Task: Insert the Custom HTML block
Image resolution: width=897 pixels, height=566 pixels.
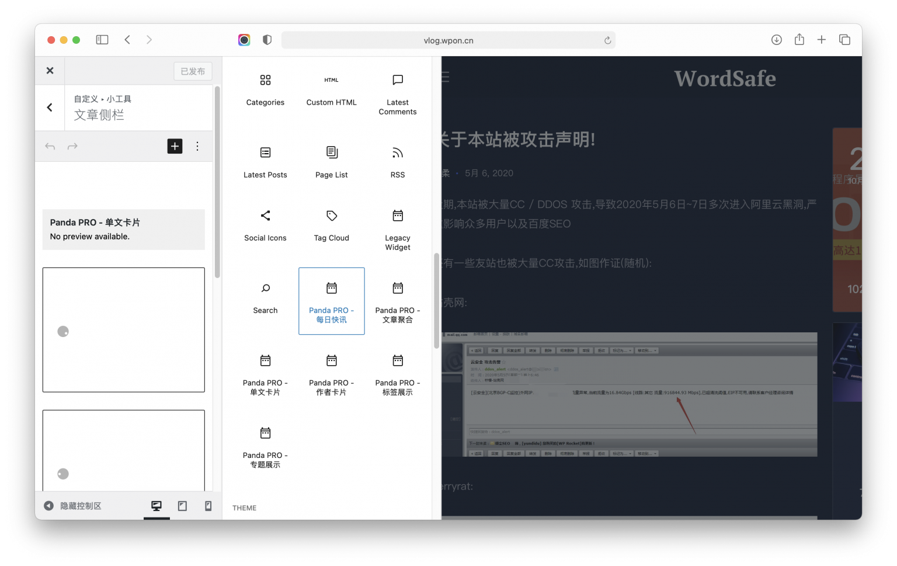Action: [x=331, y=90]
